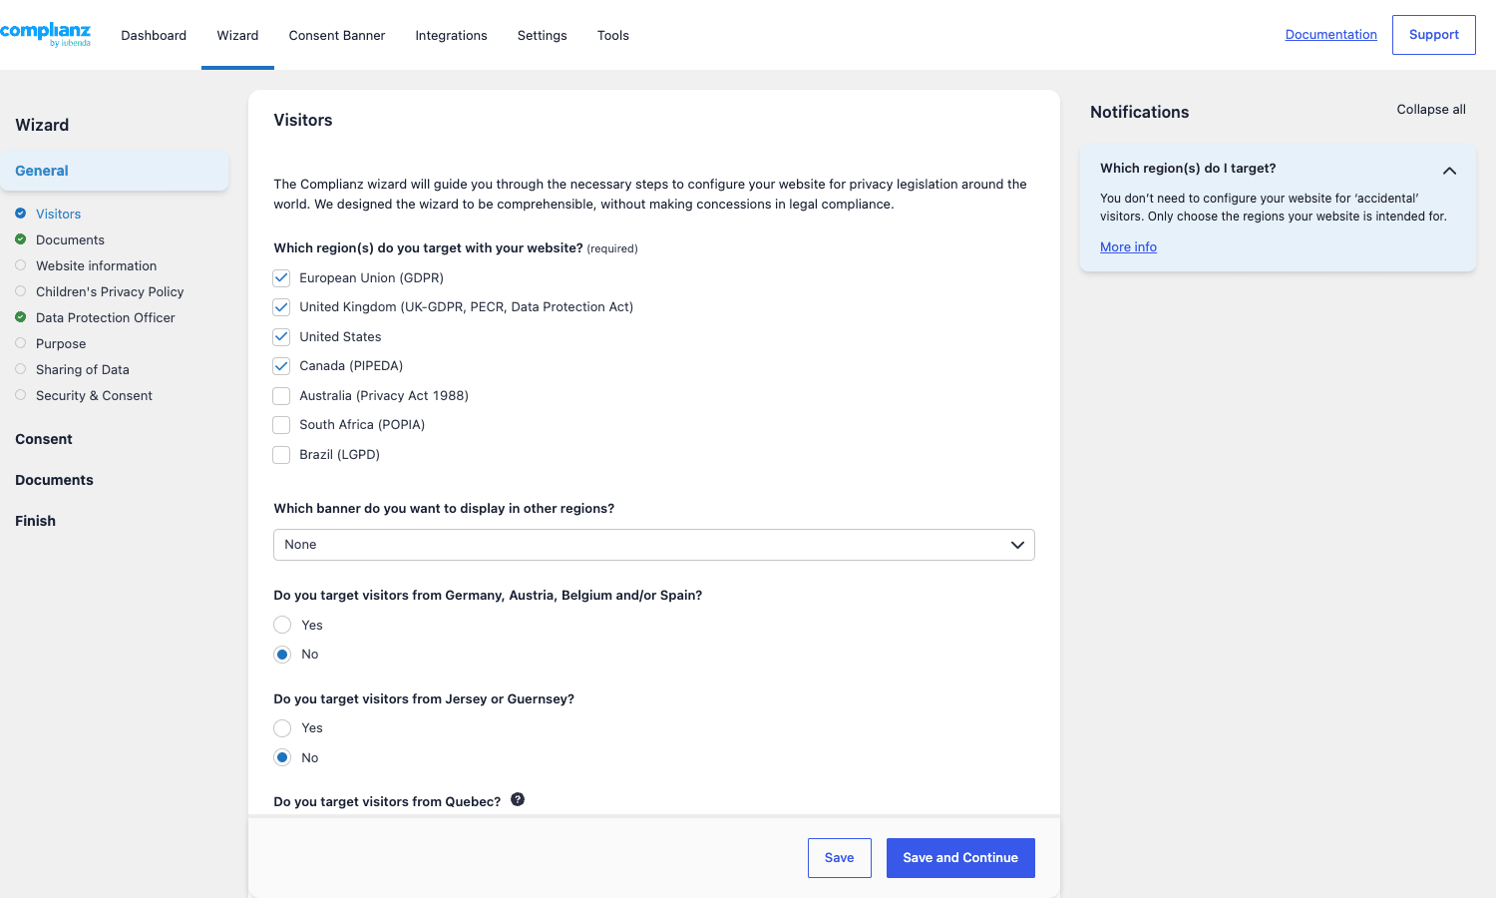Go to the Documents step under General
This screenshot has height=898, width=1496.
pos(70,239)
